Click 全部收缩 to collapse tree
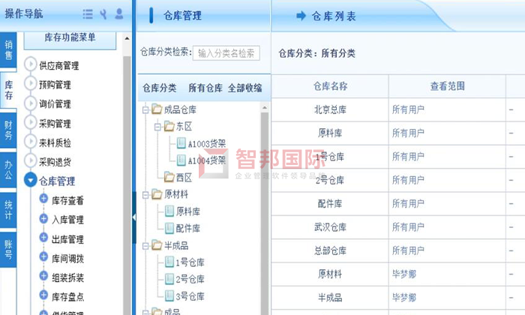 (x=244, y=88)
